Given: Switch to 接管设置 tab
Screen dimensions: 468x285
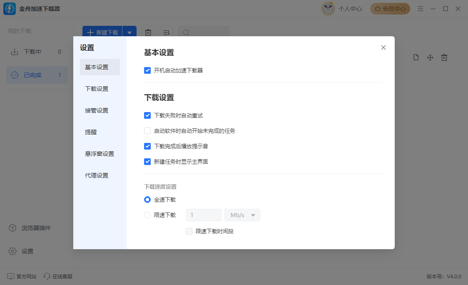Looking at the screenshot, I should pos(97,110).
